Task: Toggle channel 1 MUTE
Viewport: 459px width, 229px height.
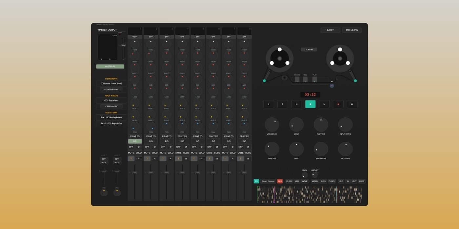Action: pyautogui.click(x=131, y=153)
